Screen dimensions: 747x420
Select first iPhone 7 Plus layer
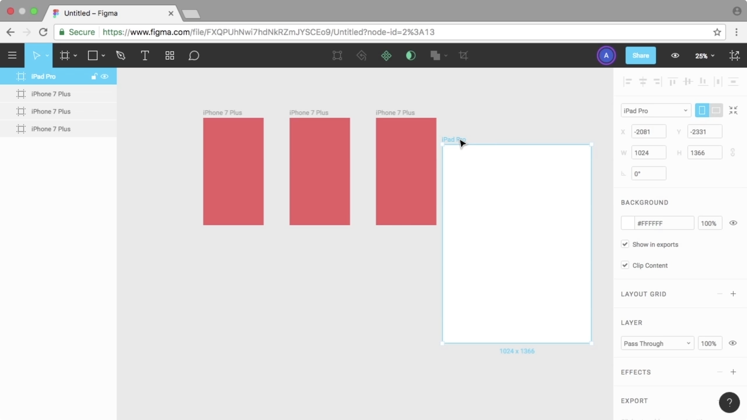58,94
